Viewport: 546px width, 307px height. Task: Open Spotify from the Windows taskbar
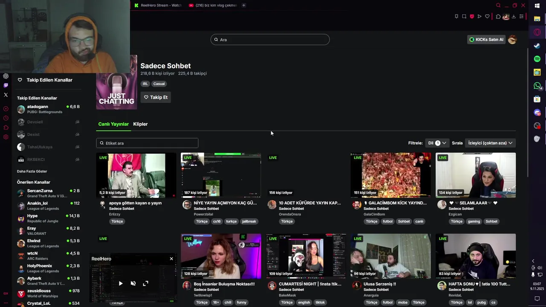(x=537, y=59)
